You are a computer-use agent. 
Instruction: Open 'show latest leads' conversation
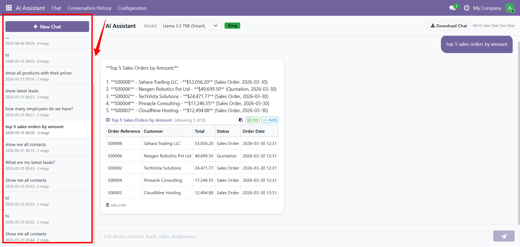click(x=47, y=93)
